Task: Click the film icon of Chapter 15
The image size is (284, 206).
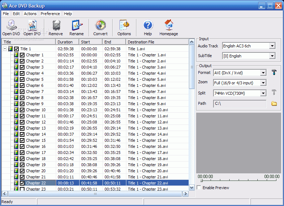Action: click(x=16, y=140)
